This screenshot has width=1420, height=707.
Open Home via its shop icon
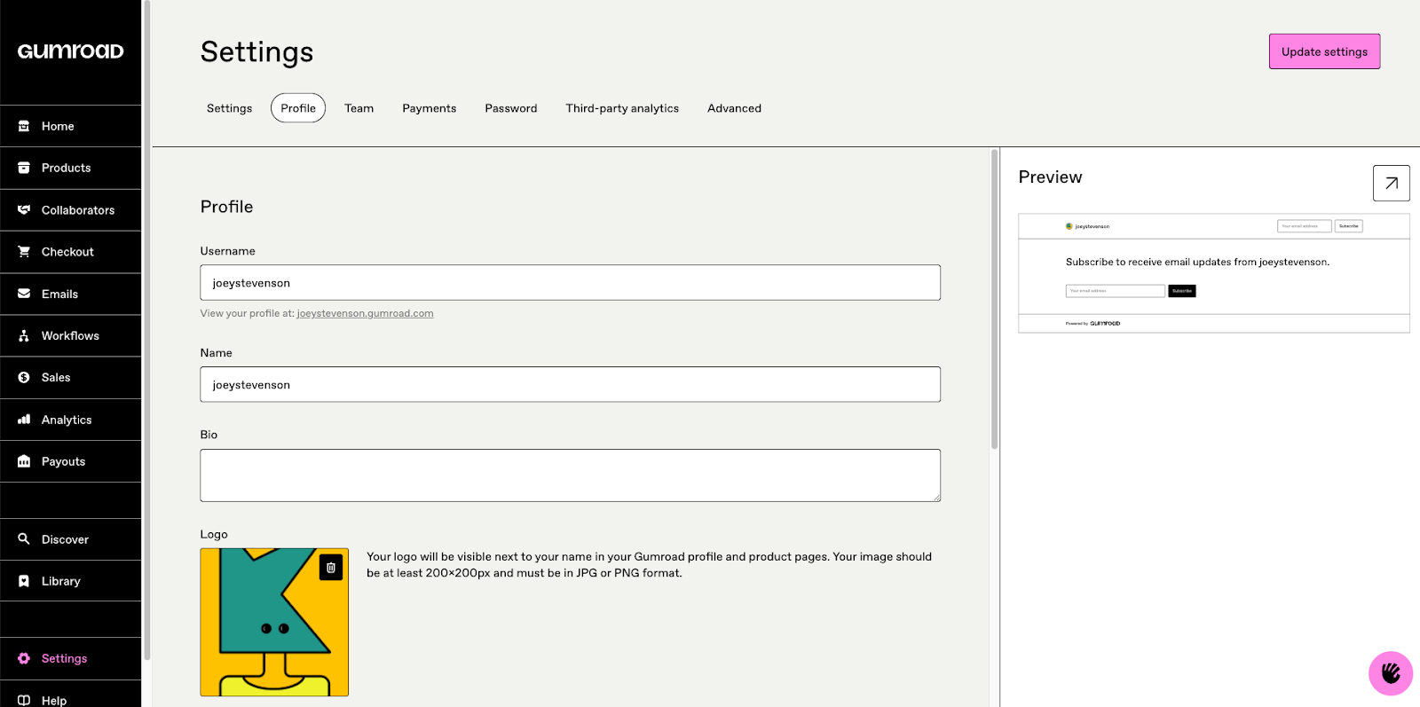24,126
